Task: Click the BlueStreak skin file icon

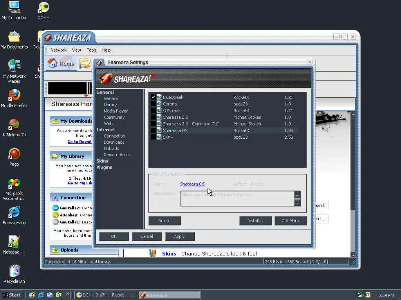Action: point(159,97)
